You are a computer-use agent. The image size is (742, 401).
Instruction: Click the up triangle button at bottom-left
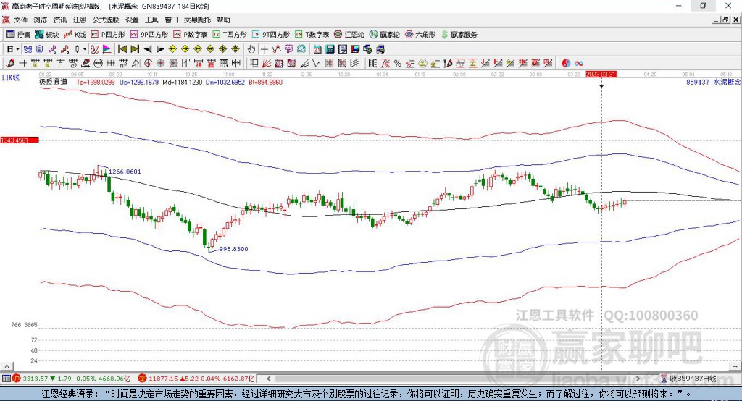coord(7,366)
